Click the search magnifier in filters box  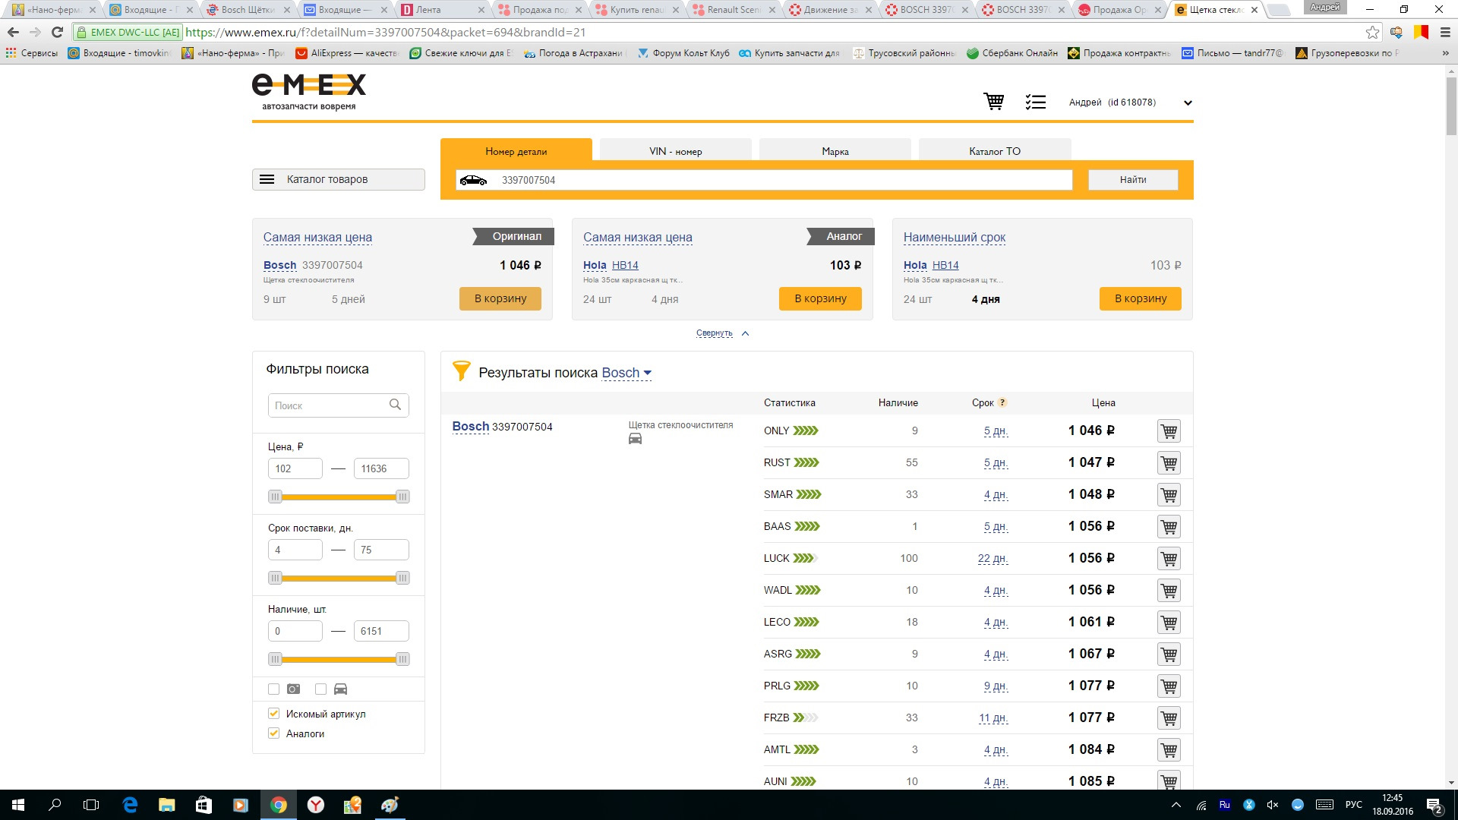(395, 405)
